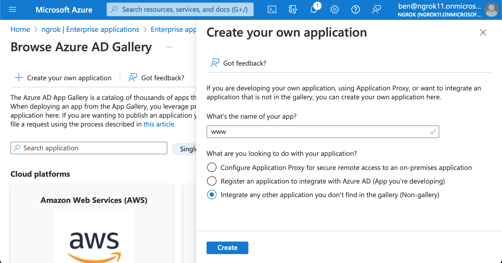The image size is (502, 263).
Task: Click the plus icon for Create your own application
Action: (19, 78)
